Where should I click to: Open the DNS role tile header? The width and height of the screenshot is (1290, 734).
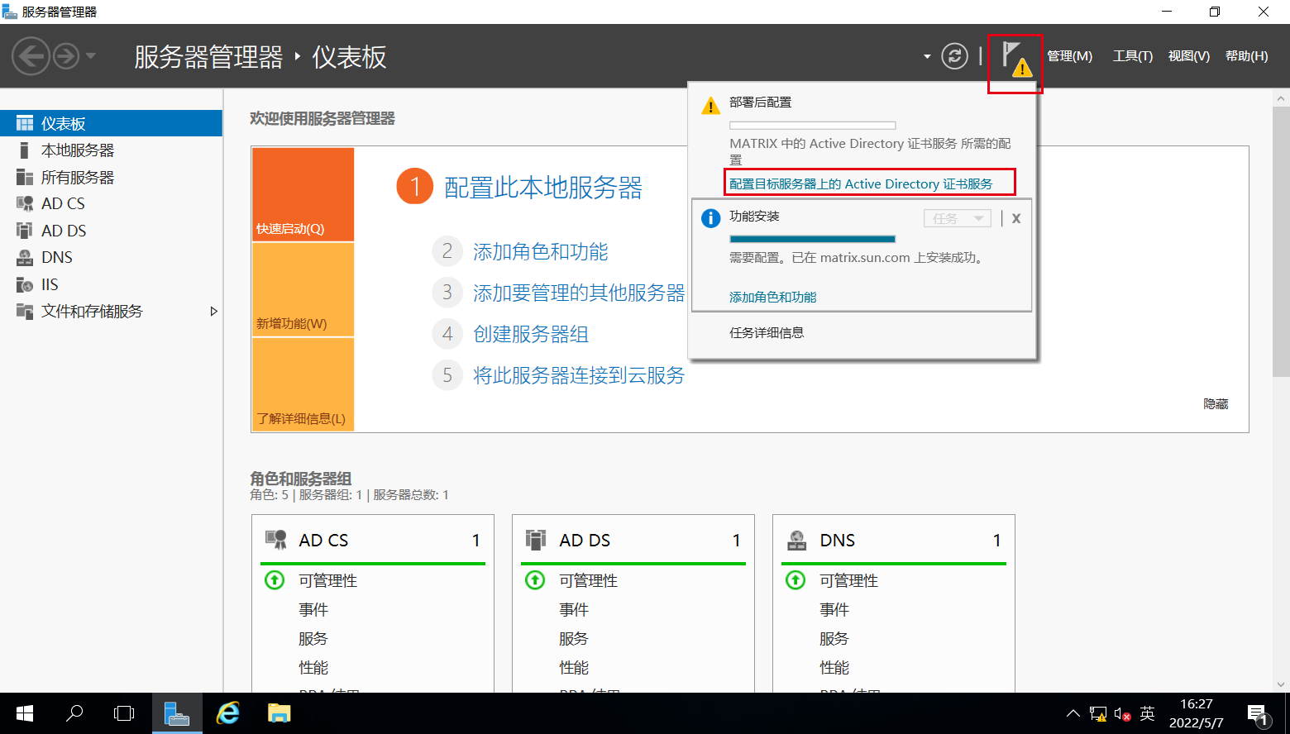[x=894, y=540]
